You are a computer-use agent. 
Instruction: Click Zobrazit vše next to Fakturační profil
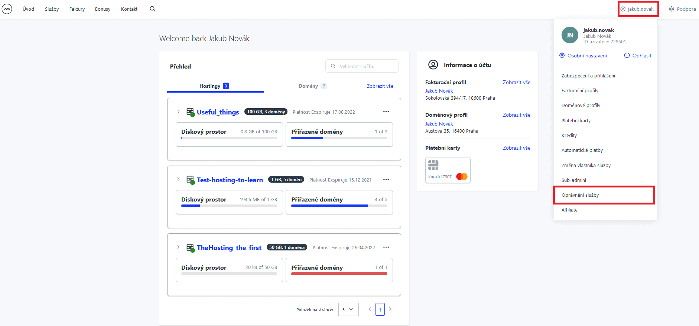coord(516,82)
